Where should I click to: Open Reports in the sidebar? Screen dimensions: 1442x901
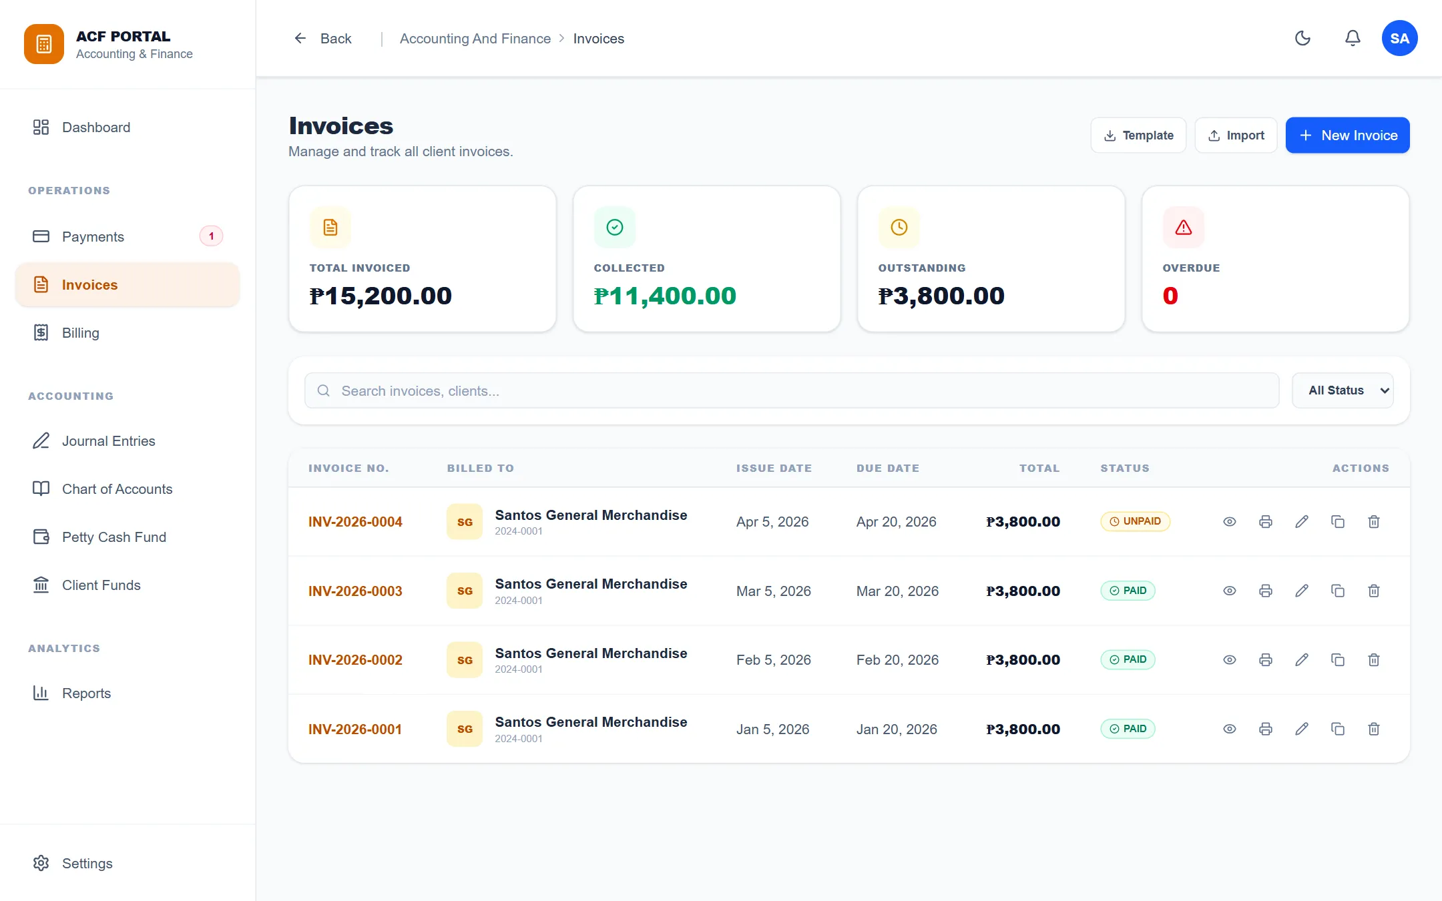tap(127, 693)
